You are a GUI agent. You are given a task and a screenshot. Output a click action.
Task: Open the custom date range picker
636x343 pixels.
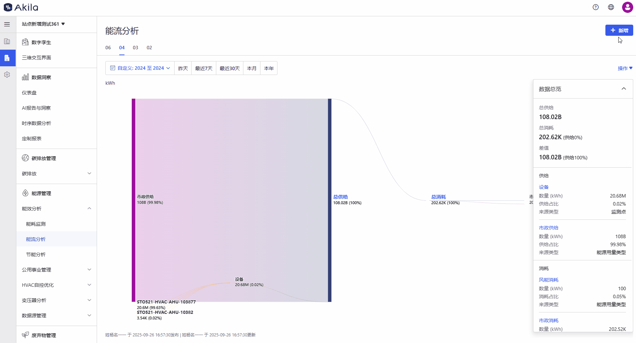click(x=140, y=68)
